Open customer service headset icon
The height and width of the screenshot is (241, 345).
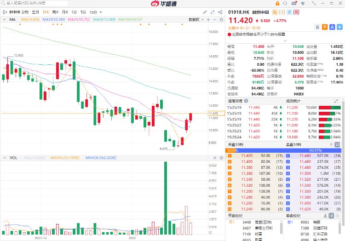pyautogui.click(x=285, y=3)
